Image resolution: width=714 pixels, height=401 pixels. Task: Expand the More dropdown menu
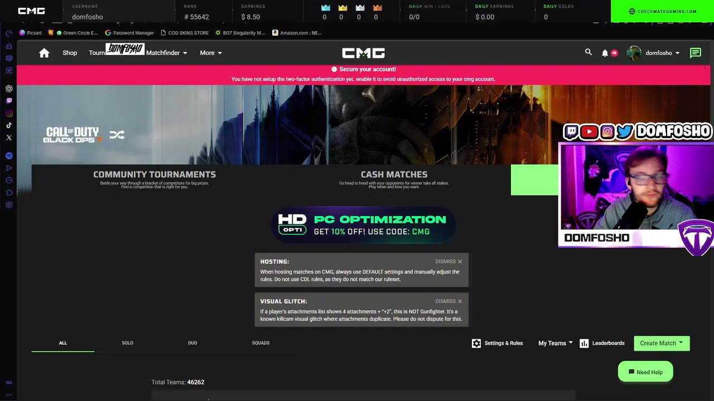tap(211, 53)
